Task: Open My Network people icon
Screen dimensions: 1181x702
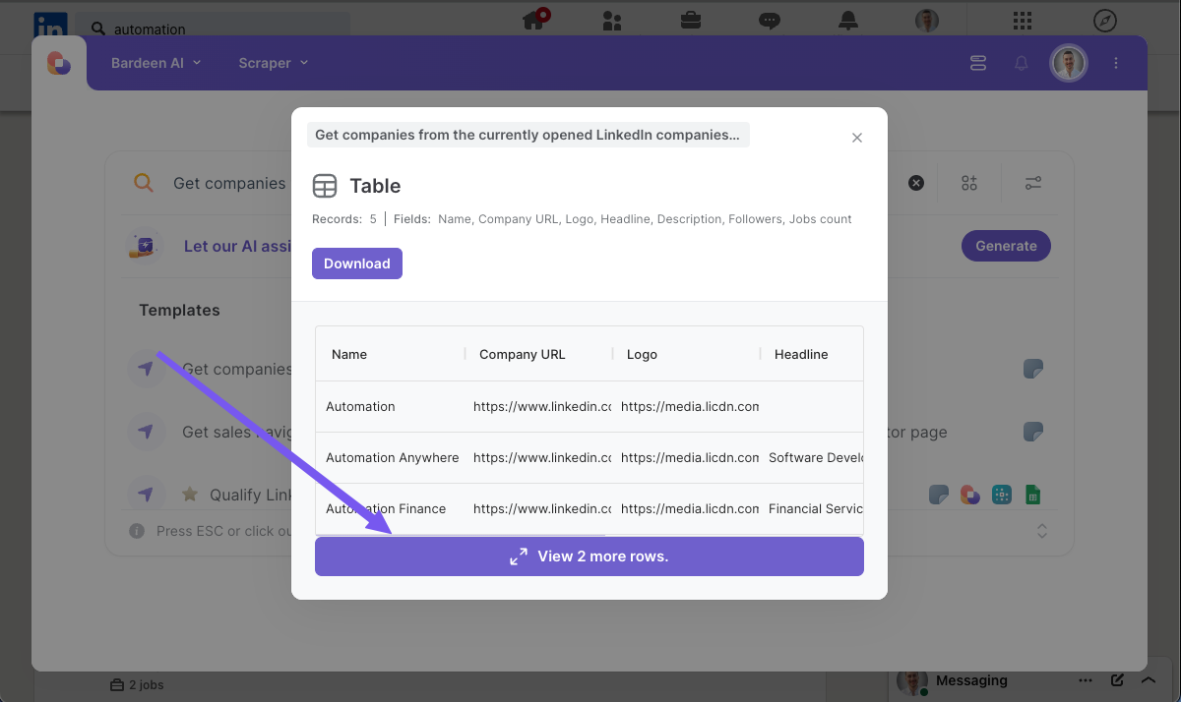Action: 612,20
